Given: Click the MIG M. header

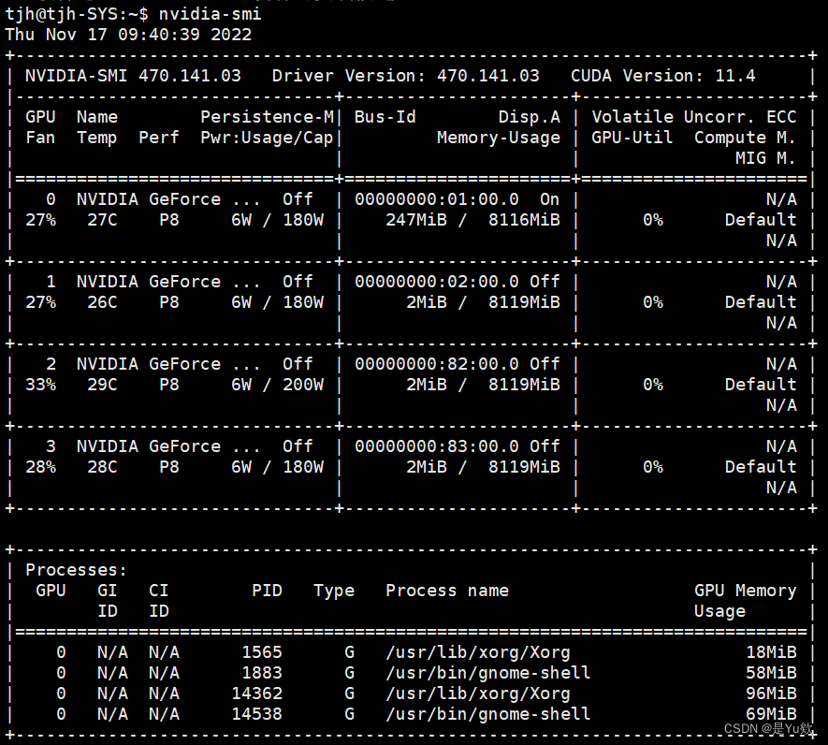Looking at the screenshot, I should (x=765, y=158).
